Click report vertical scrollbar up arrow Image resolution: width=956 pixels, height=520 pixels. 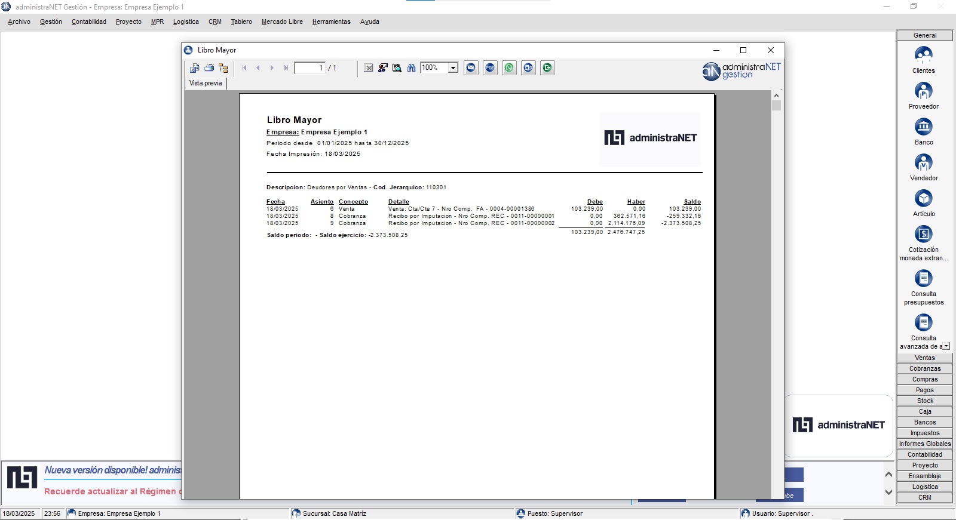(x=776, y=96)
